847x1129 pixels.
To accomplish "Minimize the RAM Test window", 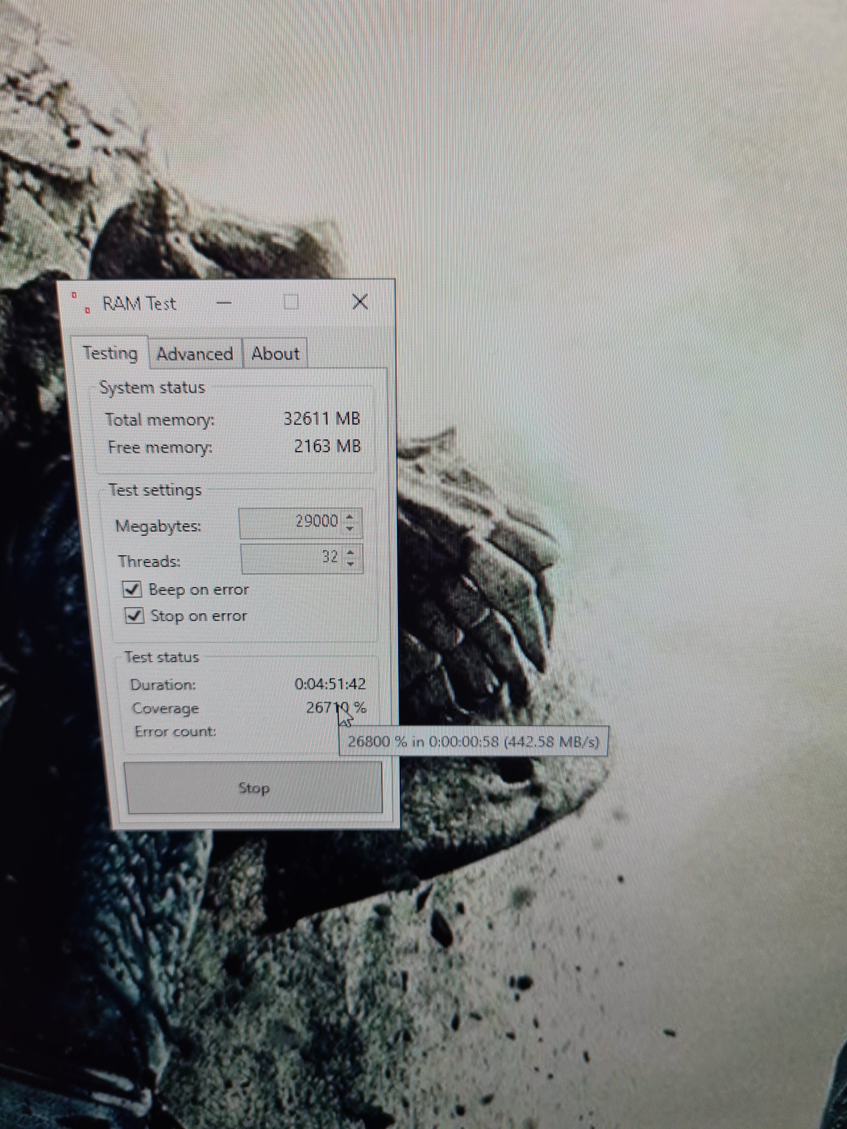I will click(x=224, y=303).
